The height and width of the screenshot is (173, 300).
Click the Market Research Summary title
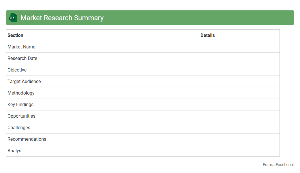(62, 18)
